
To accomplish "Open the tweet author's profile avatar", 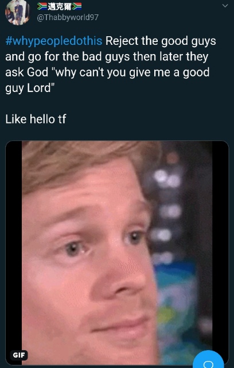I will pos(18,12).
